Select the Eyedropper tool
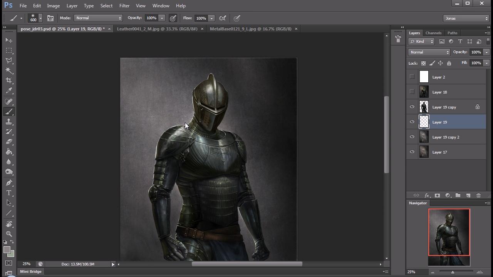This screenshot has width=493, height=277. (x=9, y=91)
